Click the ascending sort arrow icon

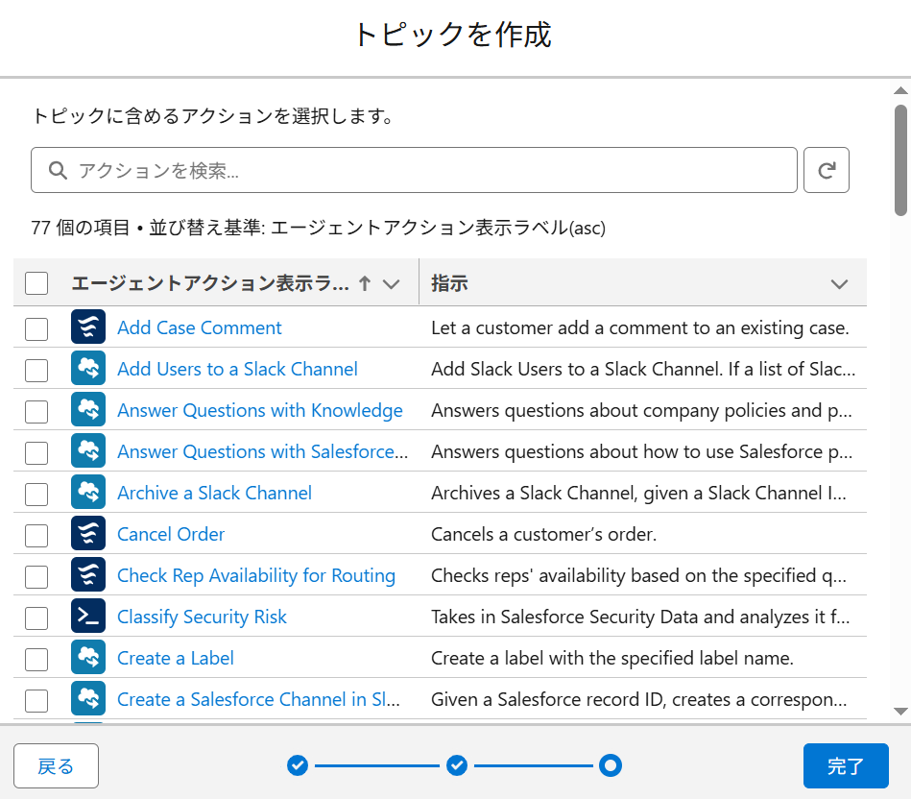[x=365, y=283]
